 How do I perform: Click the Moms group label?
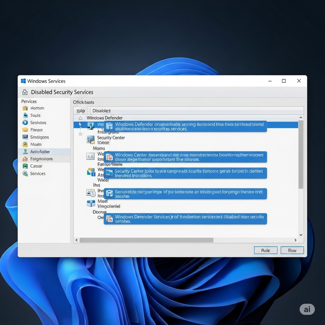click(x=99, y=149)
